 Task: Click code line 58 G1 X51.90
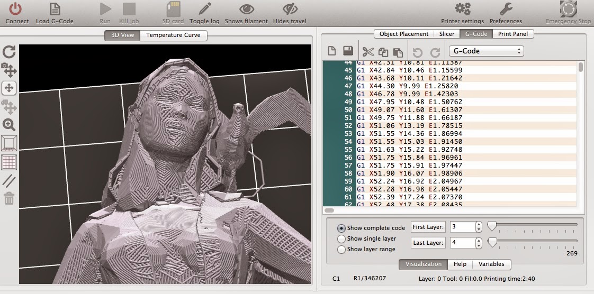410,173
